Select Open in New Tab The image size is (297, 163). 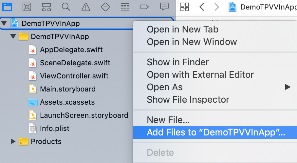(x=182, y=29)
